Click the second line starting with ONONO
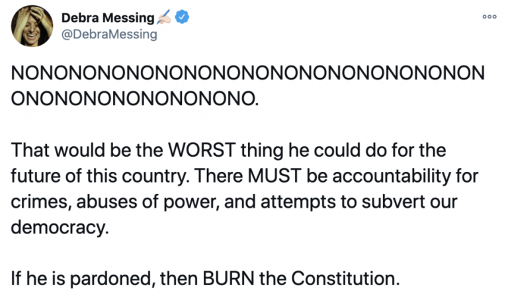 133,97
